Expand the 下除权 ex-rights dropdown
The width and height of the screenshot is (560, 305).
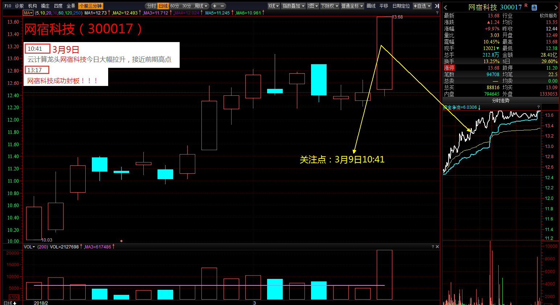point(330,6)
